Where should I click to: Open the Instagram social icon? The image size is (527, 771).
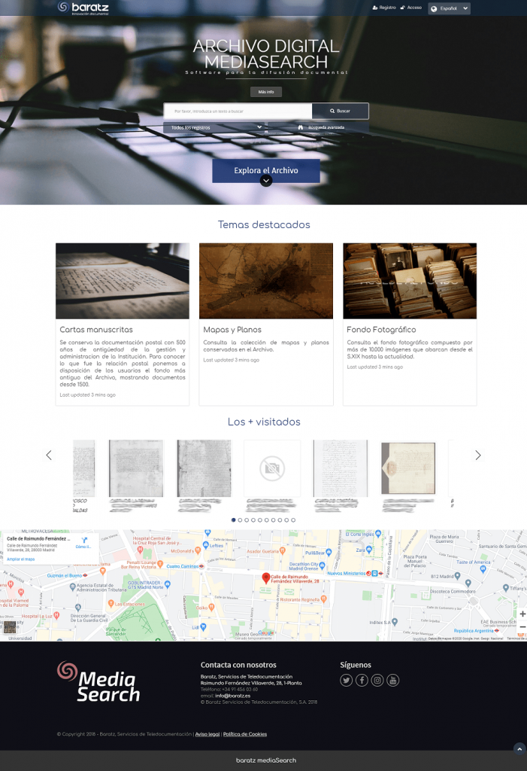click(377, 680)
